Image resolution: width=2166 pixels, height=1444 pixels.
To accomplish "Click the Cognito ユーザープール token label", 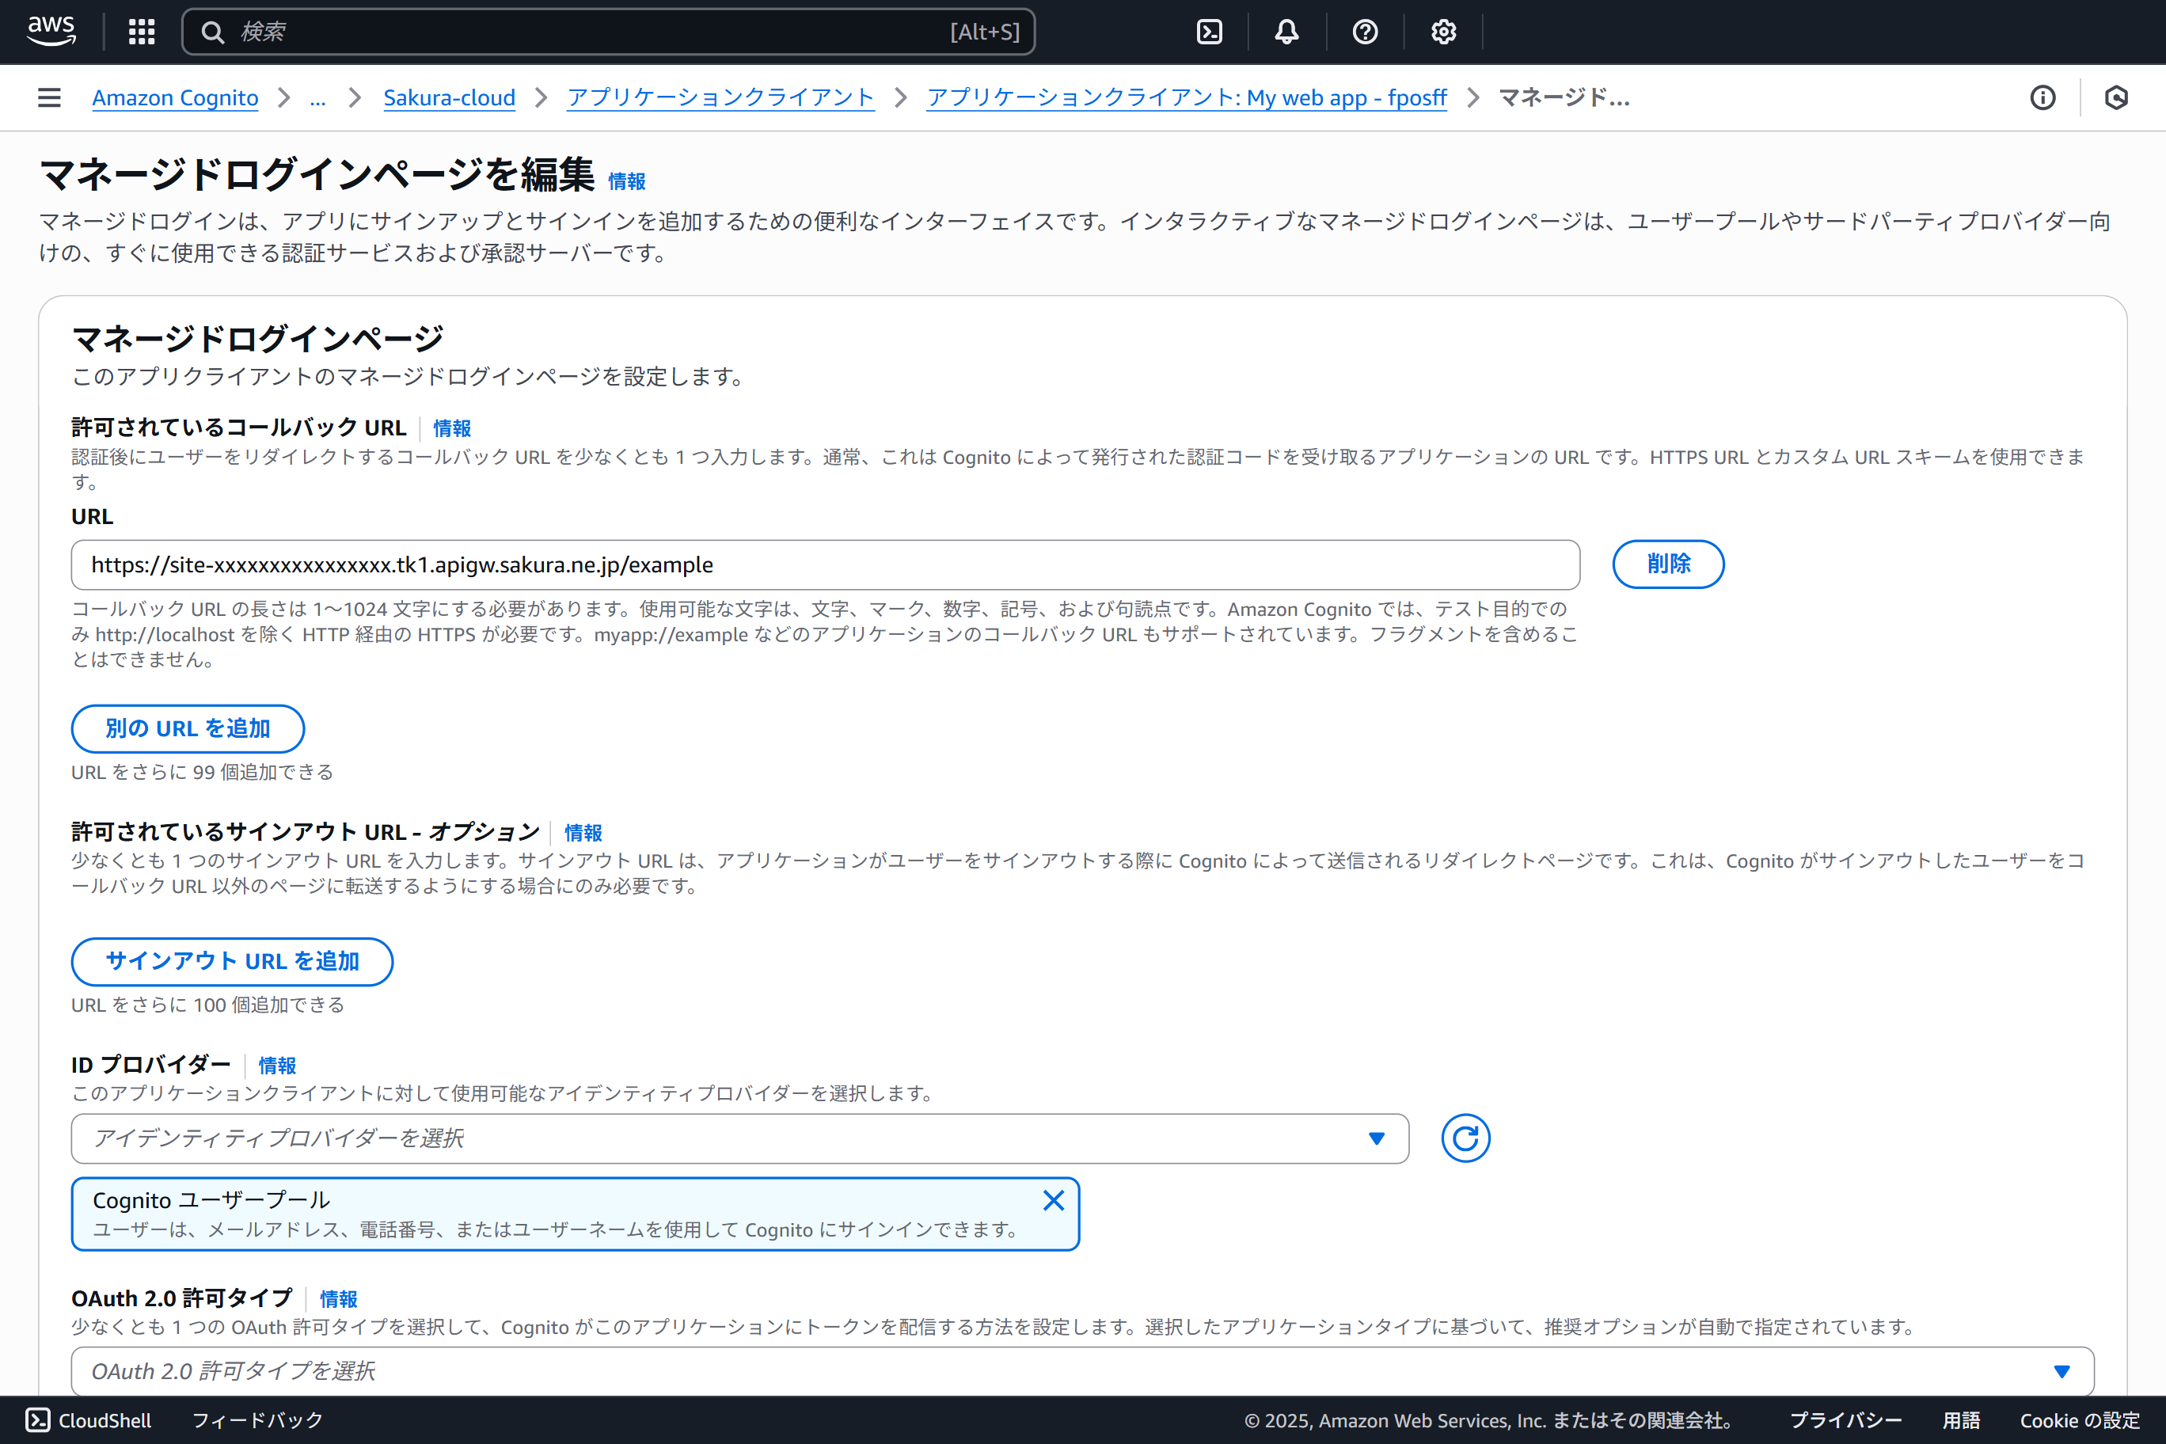I will [x=211, y=1200].
